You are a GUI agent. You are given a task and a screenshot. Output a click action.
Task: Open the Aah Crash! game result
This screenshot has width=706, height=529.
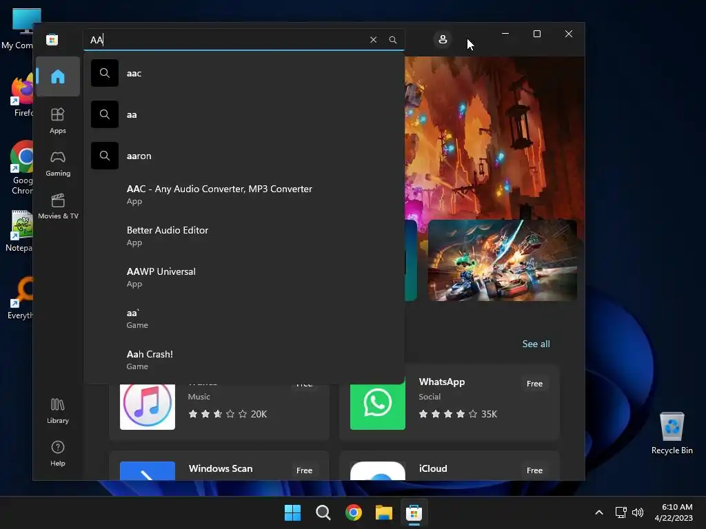244,360
